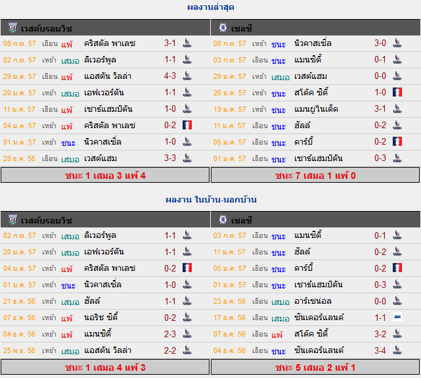
Task: Click opponent แมนยูไนเต็ด in the 19 ม.ค. 57 row
Action: pos(316,109)
